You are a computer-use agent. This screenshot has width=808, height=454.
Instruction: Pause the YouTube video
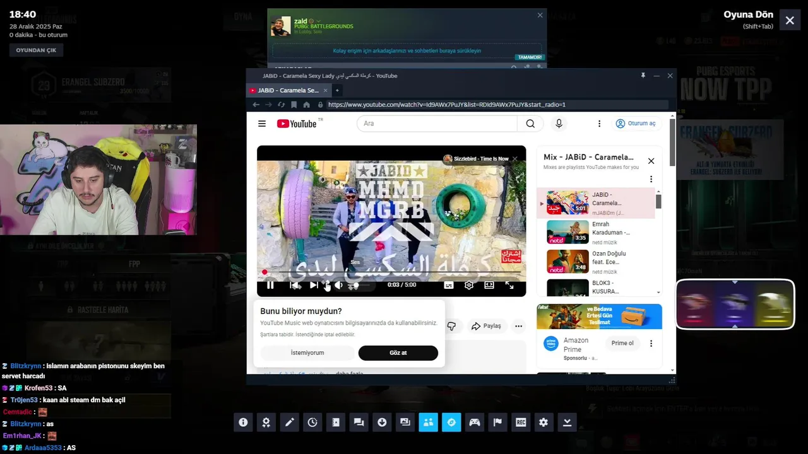[270, 285]
